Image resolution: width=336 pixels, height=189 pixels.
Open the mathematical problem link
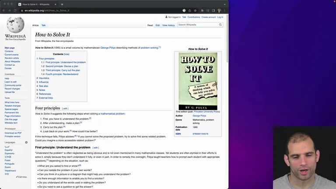point(112,114)
